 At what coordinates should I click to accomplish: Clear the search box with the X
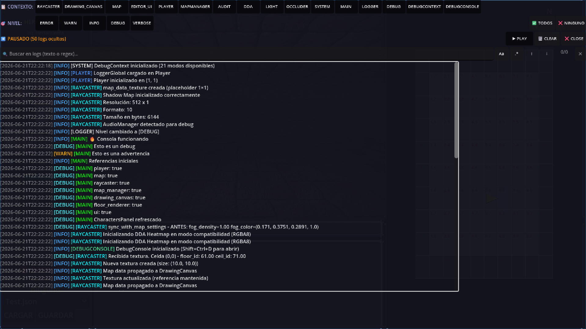(580, 54)
